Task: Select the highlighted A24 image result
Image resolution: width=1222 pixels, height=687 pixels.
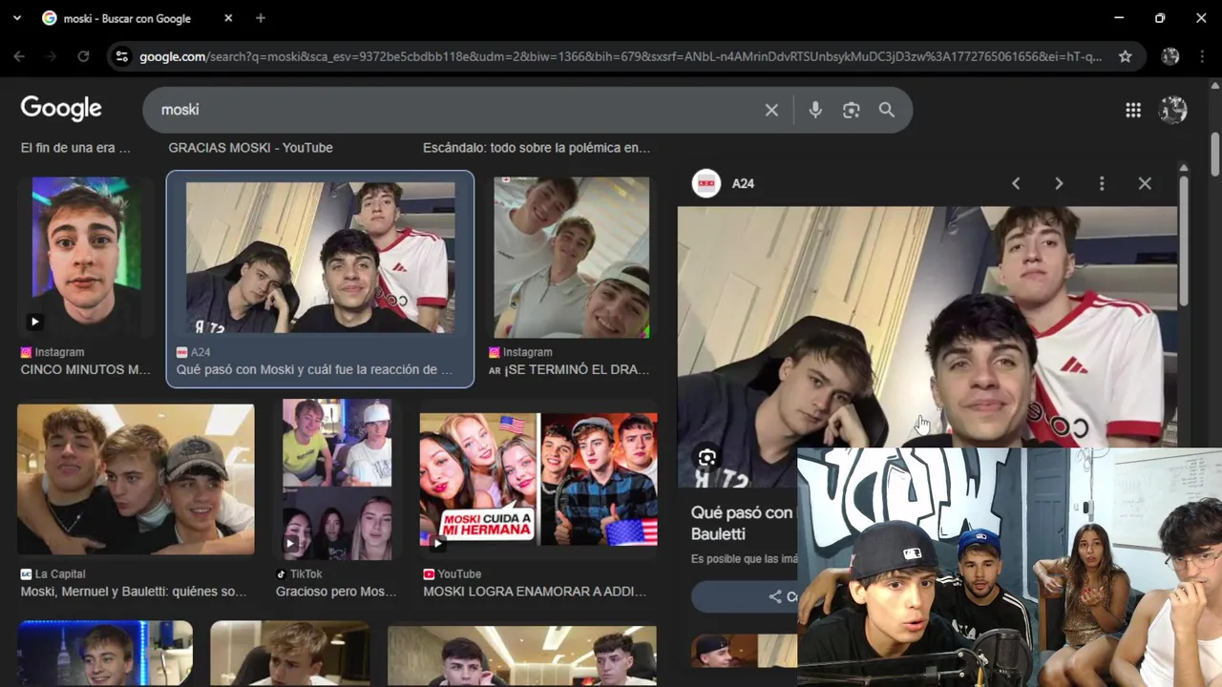Action: point(320,258)
